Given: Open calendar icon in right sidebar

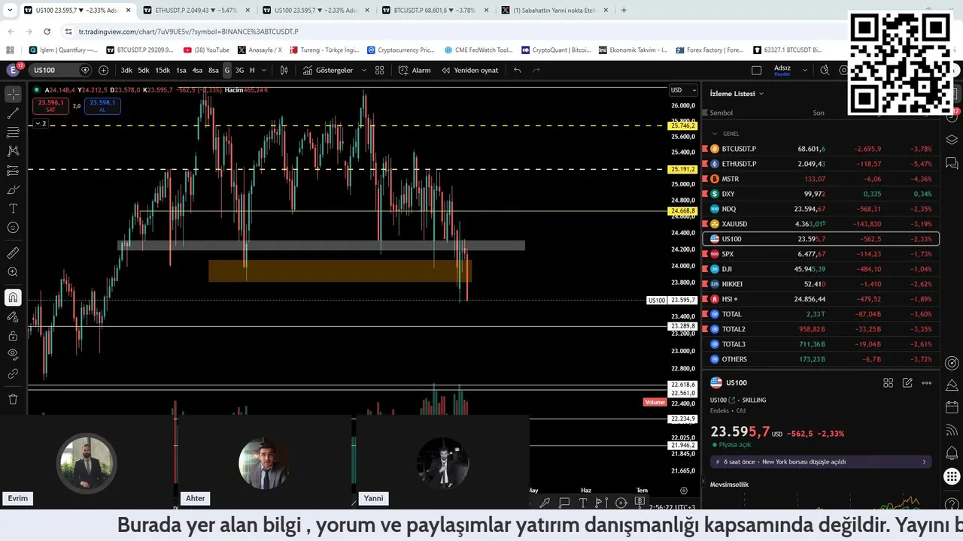Looking at the screenshot, I should [x=952, y=408].
